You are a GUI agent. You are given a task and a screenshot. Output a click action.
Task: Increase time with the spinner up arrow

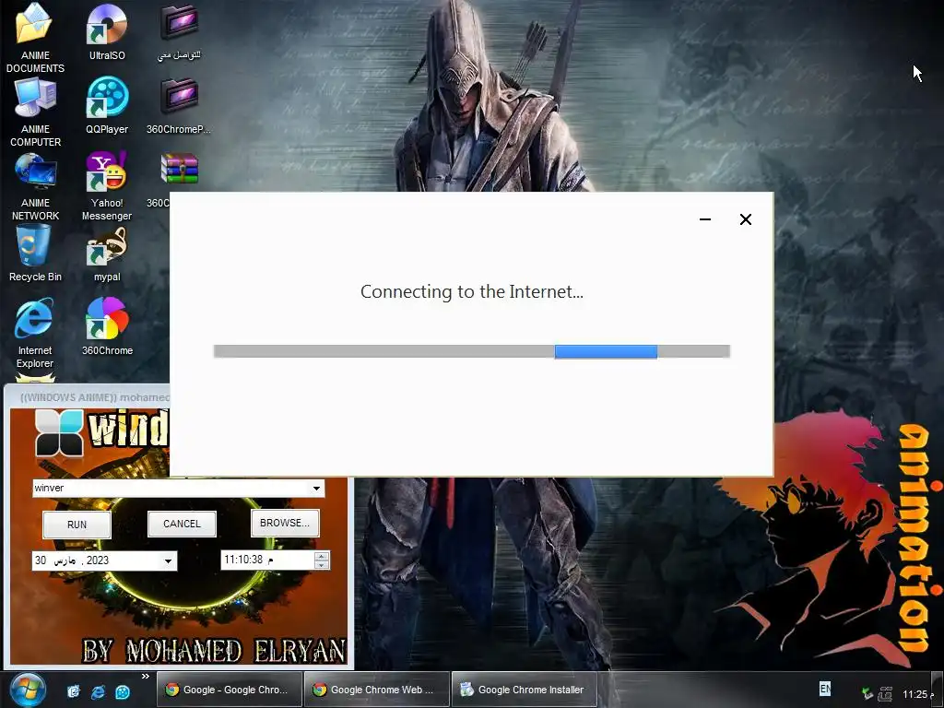[322, 556]
